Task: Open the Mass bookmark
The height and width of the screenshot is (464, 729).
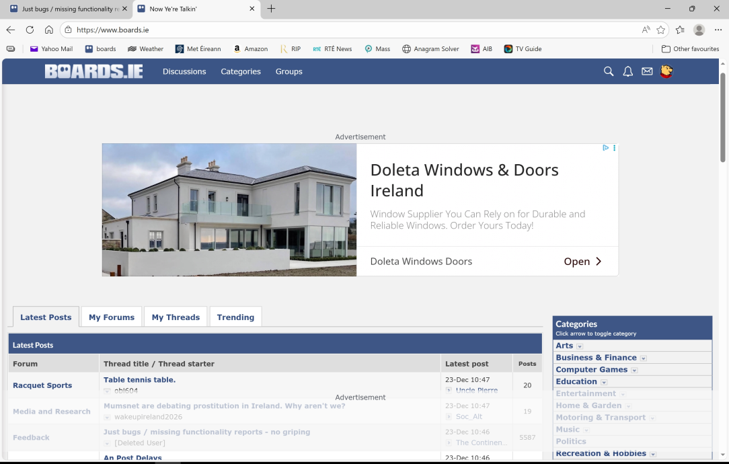Action: click(377, 49)
